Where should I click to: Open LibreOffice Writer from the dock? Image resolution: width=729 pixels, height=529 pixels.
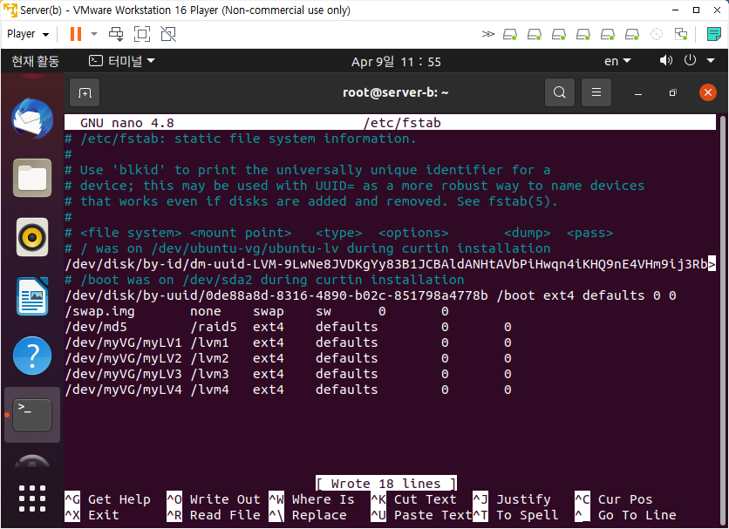[x=32, y=296]
